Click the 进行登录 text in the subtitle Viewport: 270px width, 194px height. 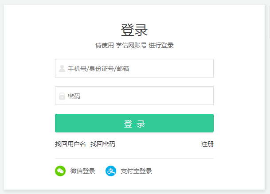pos(161,45)
